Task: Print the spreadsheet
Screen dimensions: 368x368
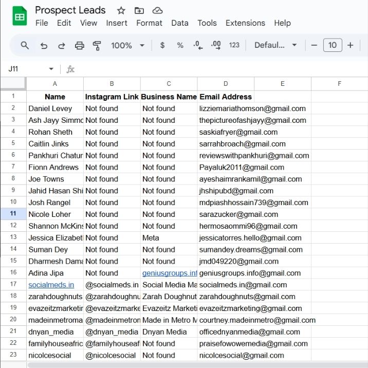Action: click(x=79, y=45)
